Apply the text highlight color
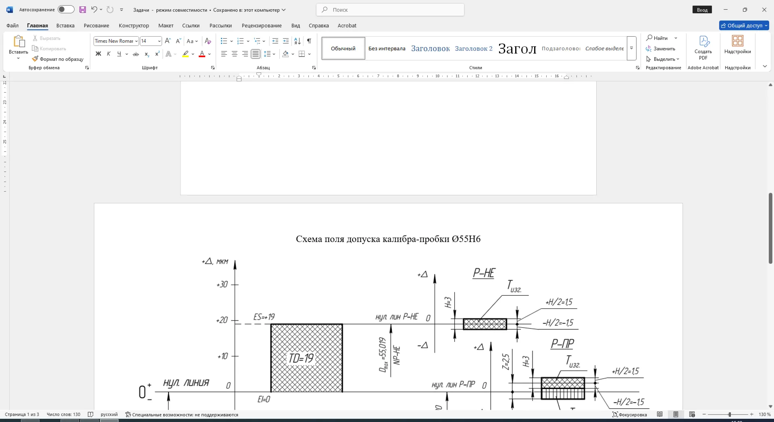 click(x=185, y=54)
